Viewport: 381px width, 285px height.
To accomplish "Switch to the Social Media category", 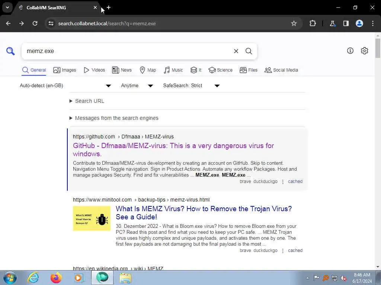I will [x=281, y=70].
